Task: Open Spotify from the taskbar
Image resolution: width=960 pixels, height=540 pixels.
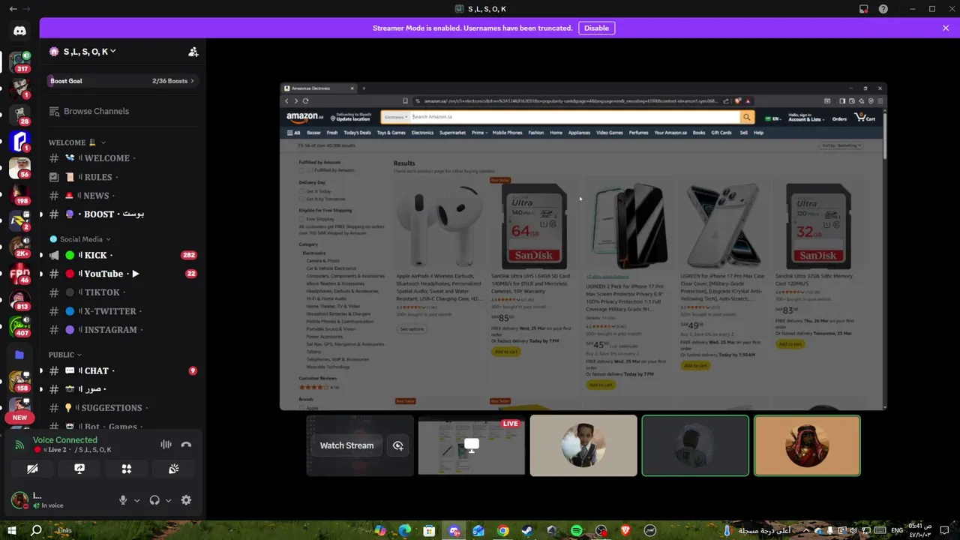Action: click(x=576, y=530)
